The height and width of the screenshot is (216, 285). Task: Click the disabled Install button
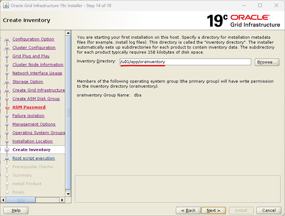tap(241, 210)
